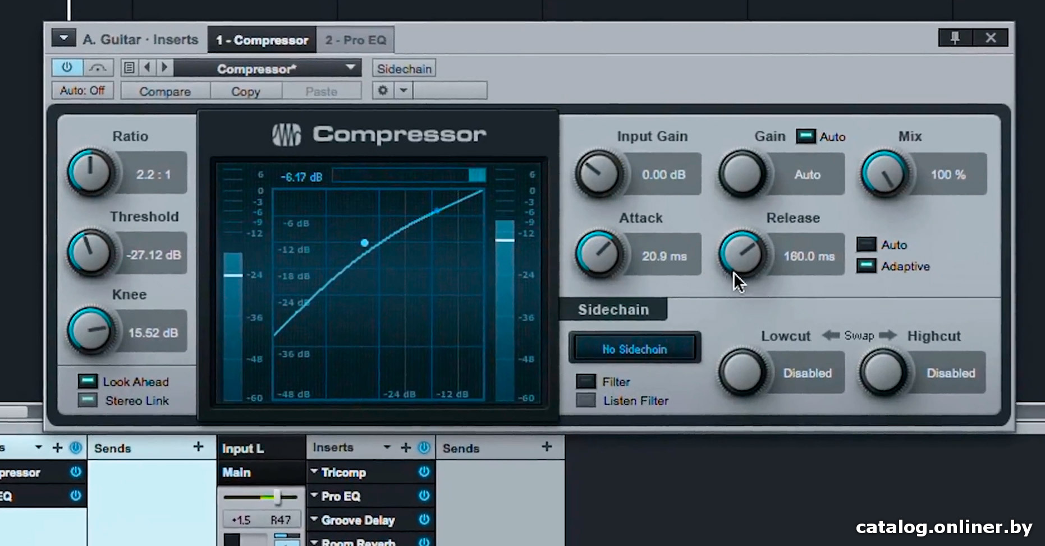This screenshot has height=546, width=1045.
Task: Open the gear settings icon
Action: 383,90
